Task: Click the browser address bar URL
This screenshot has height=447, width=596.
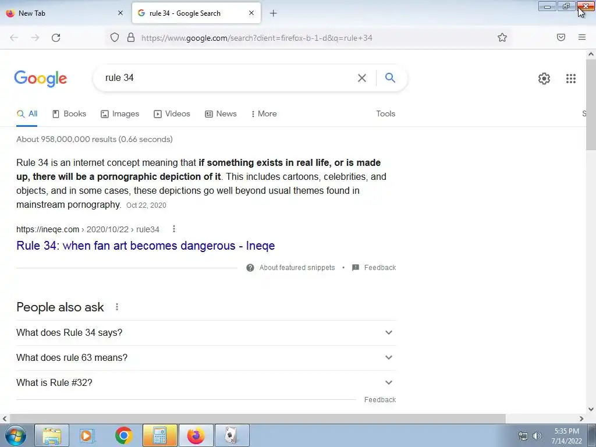Action: click(x=257, y=38)
